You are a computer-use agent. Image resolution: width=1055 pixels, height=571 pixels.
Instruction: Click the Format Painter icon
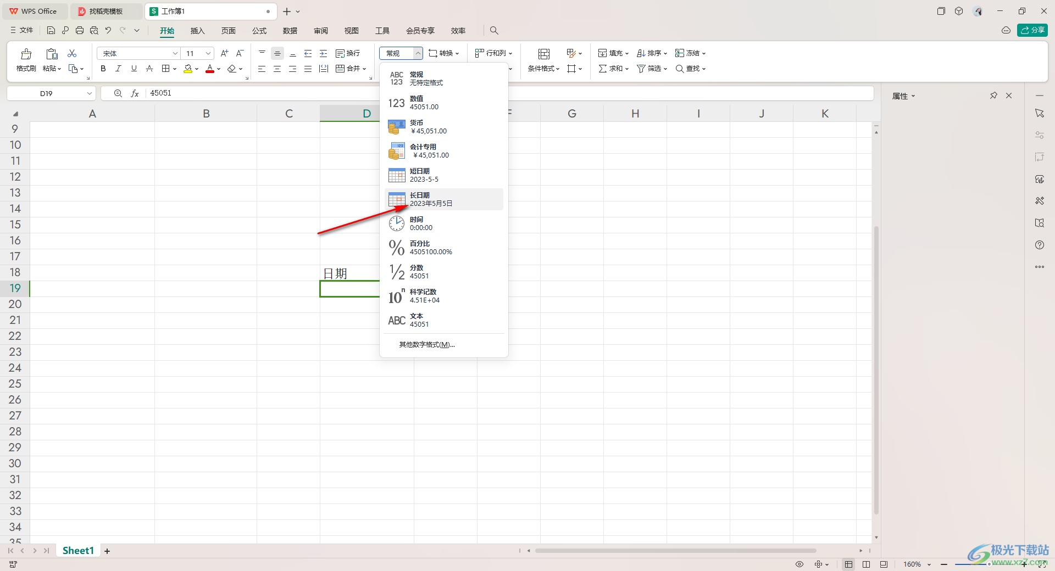point(26,54)
